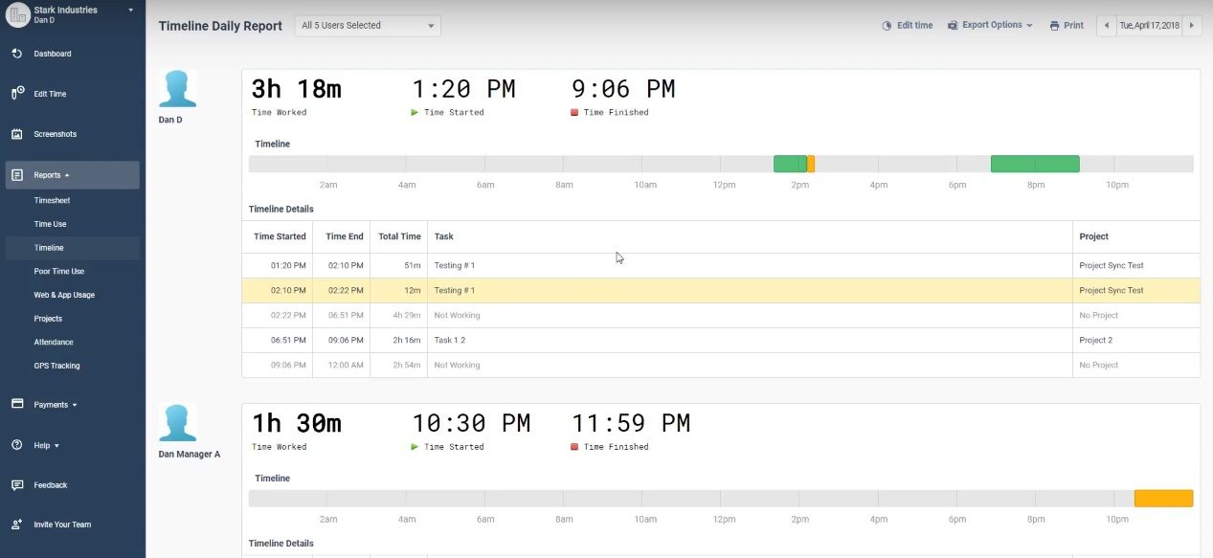Open the Attendance report
Image resolution: width=1213 pixels, height=558 pixels.
pos(54,342)
